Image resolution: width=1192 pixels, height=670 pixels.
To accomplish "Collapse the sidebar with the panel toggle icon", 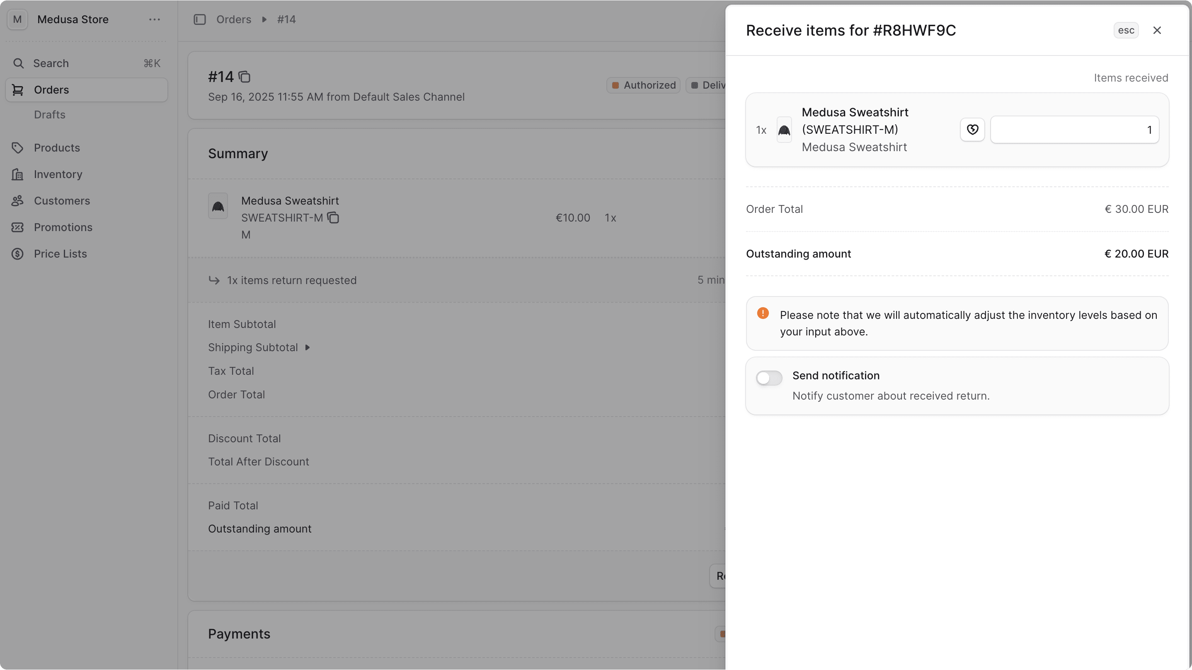I will tap(199, 19).
